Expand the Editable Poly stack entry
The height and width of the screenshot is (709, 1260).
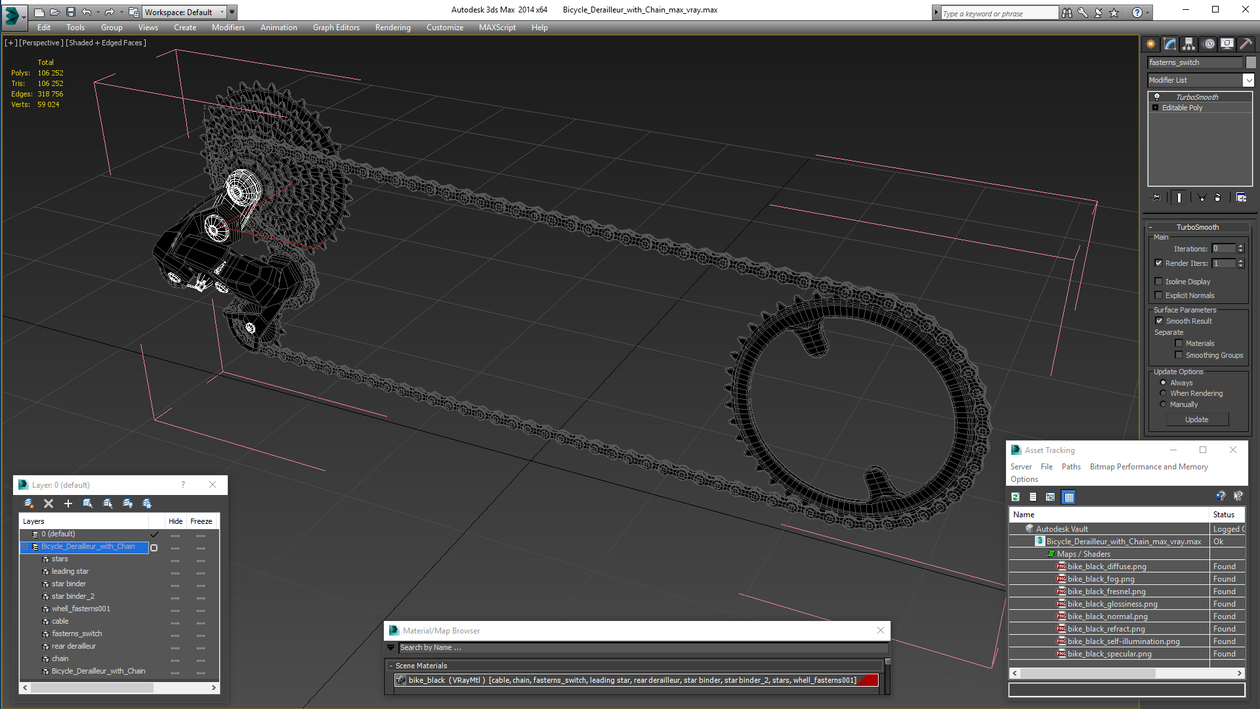[x=1156, y=108]
